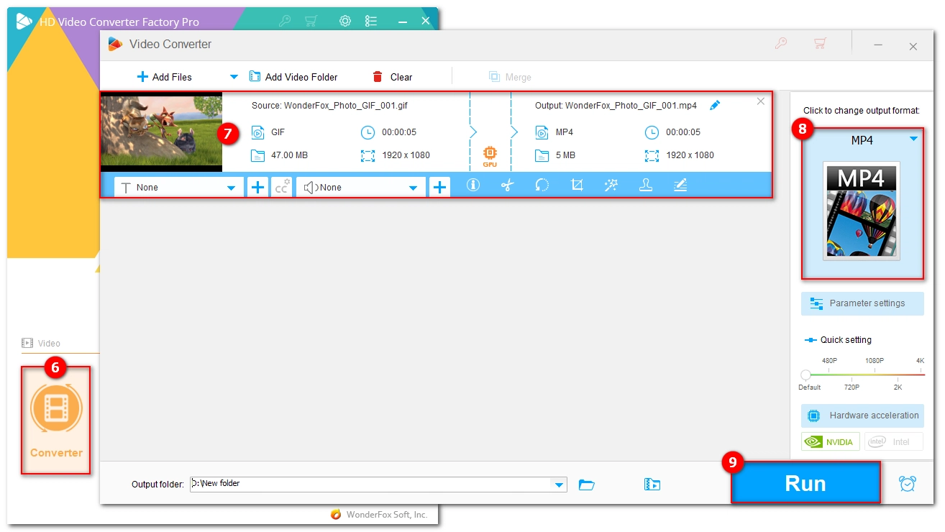Image resolution: width=945 pixels, height=532 pixels.
Task: Open Parameter settings
Action: pos(862,303)
